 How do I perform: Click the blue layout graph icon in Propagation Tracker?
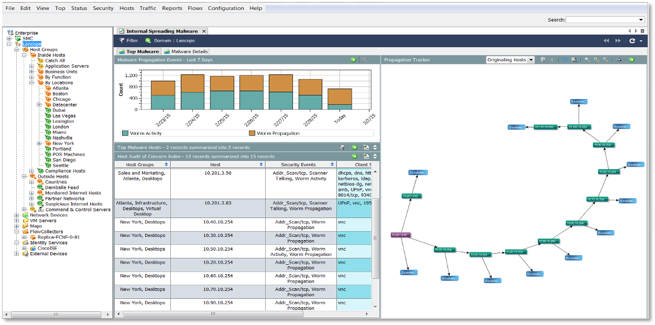566,60
